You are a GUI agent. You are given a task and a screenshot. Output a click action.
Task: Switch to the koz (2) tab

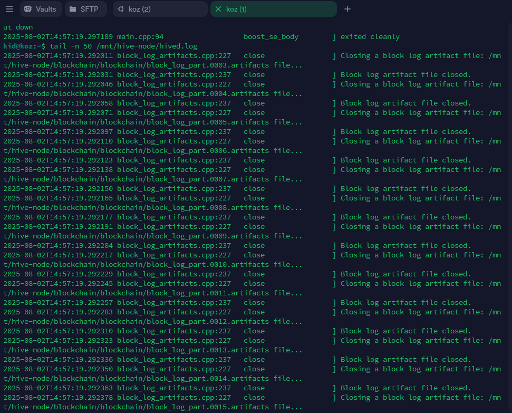pos(160,9)
